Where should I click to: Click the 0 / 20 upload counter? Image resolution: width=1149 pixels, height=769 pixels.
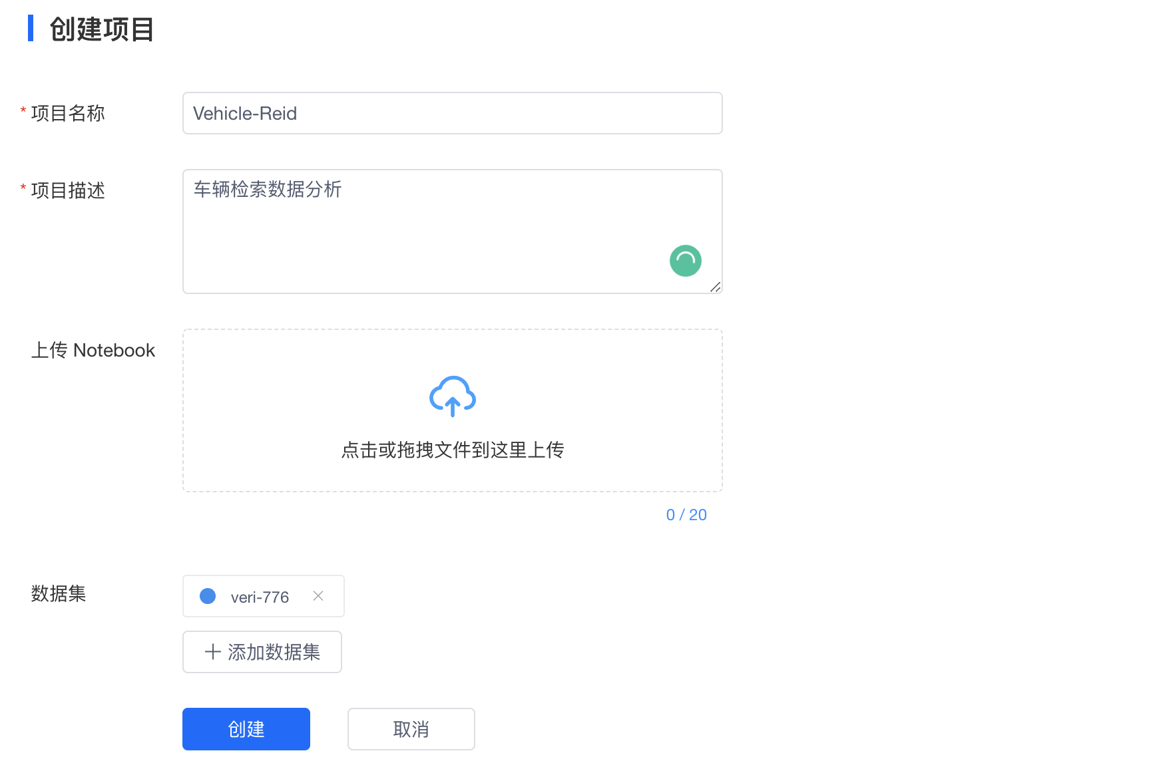pos(686,514)
